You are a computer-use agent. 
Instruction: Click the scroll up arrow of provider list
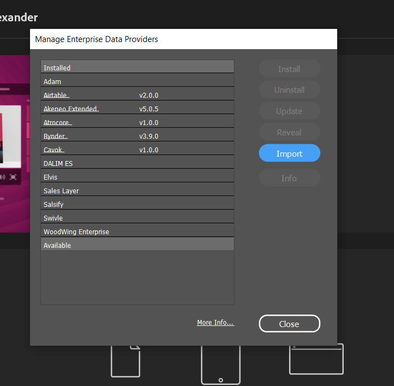tap(239, 64)
